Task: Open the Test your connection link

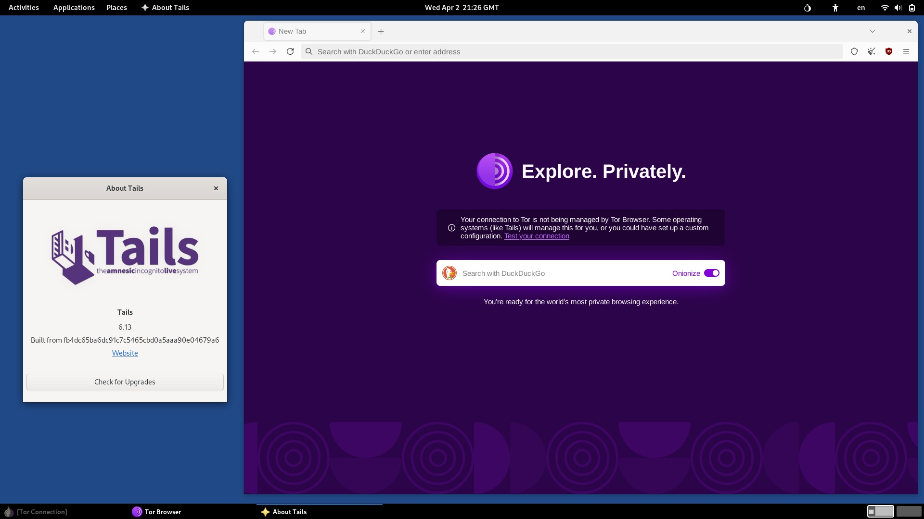Action: (537, 236)
